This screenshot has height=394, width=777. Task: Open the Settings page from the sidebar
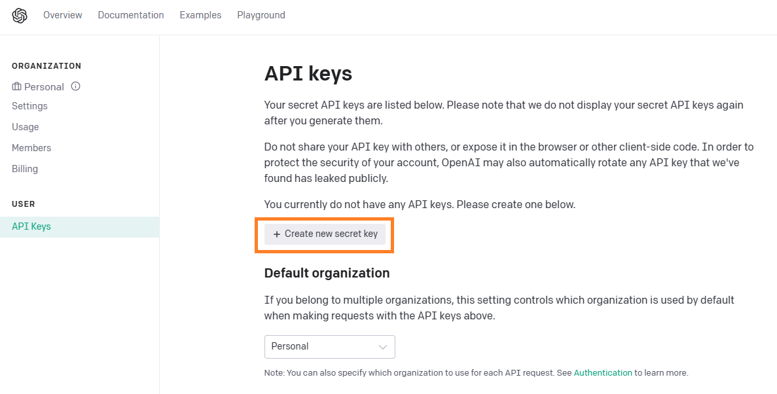pos(30,106)
